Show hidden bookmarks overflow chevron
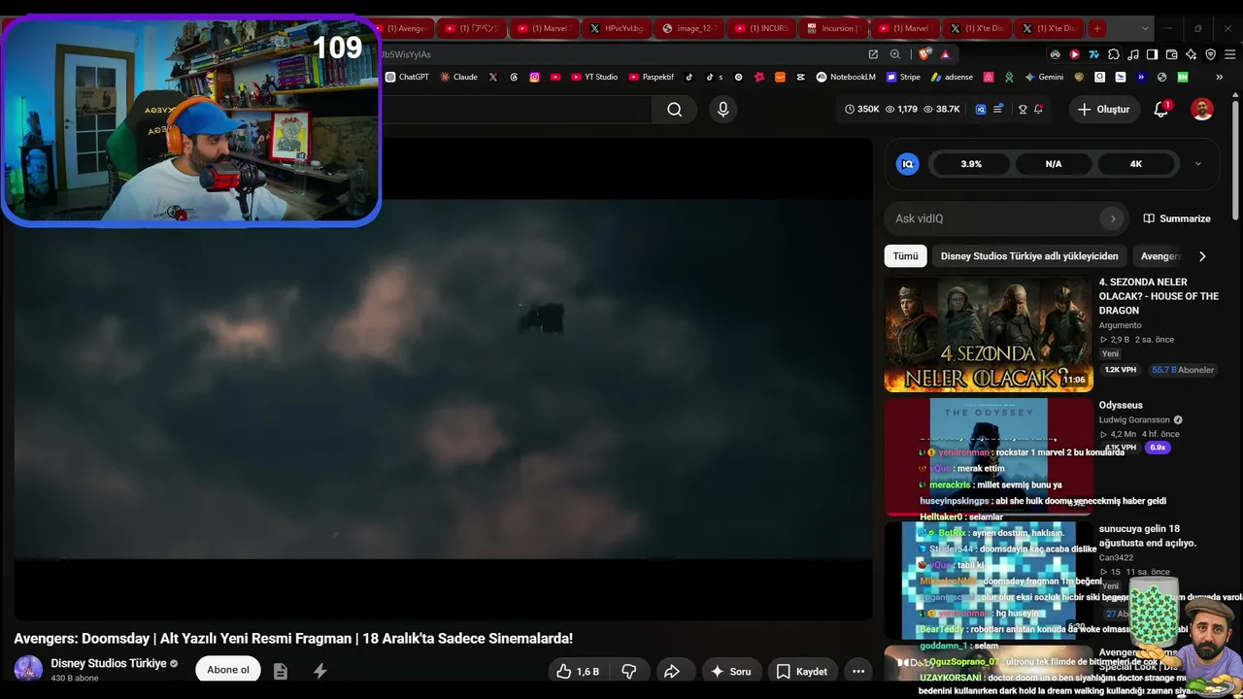1243x699 pixels. 1219,77
